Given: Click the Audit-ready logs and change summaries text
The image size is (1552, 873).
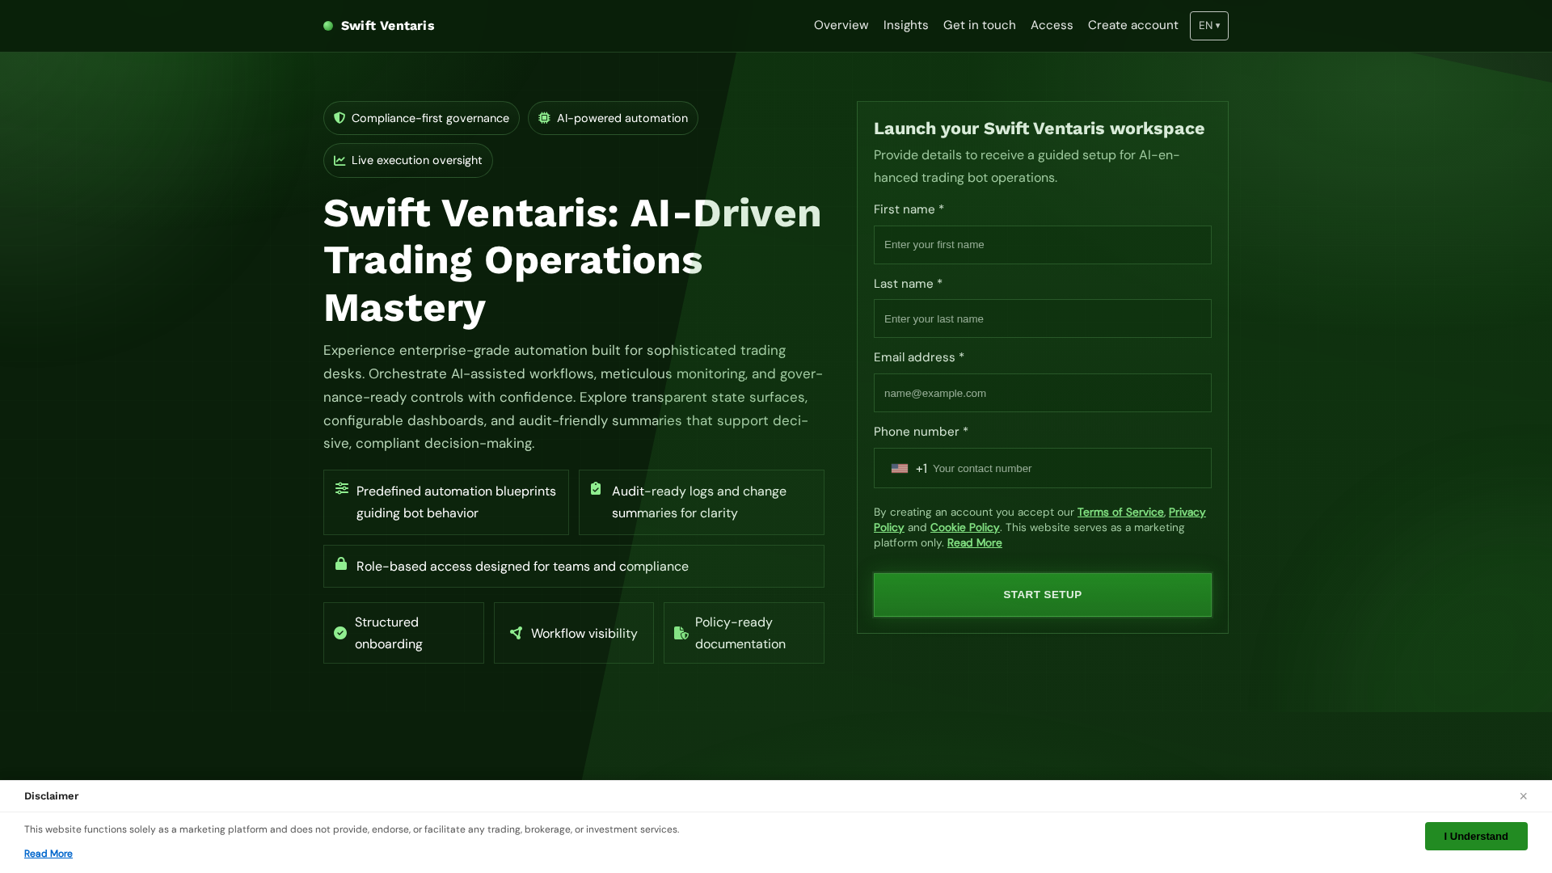Looking at the screenshot, I should coord(699,502).
